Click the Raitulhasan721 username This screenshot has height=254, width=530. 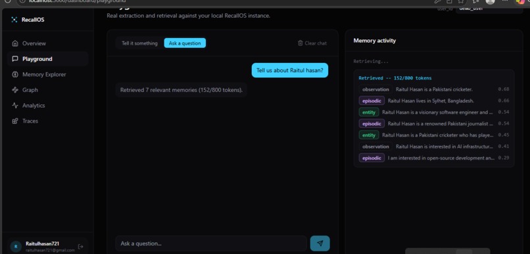(43, 243)
